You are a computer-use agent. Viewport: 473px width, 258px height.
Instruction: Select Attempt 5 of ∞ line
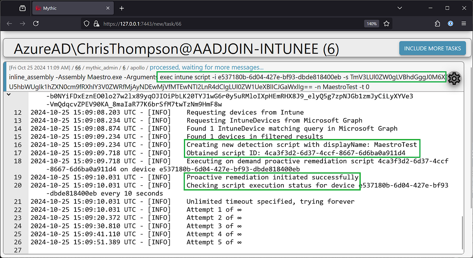pos(214,242)
